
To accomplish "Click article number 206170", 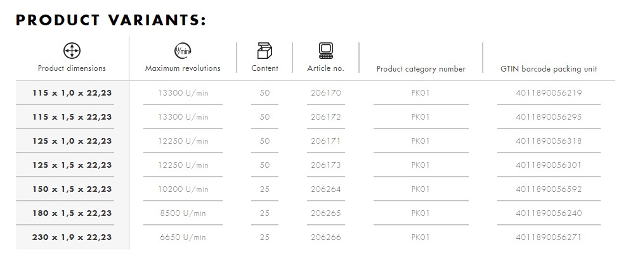I will (326, 92).
